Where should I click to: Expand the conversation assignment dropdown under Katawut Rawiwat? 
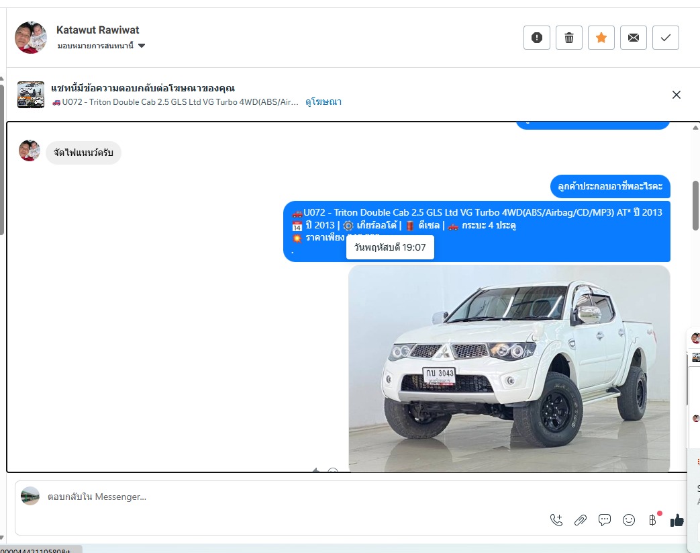(x=101, y=46)
